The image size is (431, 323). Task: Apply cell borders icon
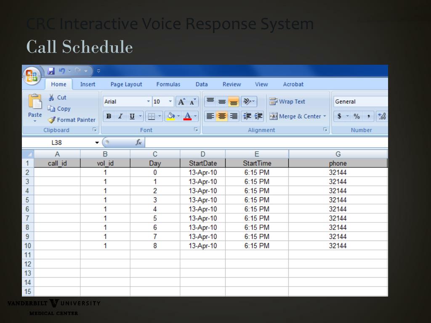tap(151, 116)
